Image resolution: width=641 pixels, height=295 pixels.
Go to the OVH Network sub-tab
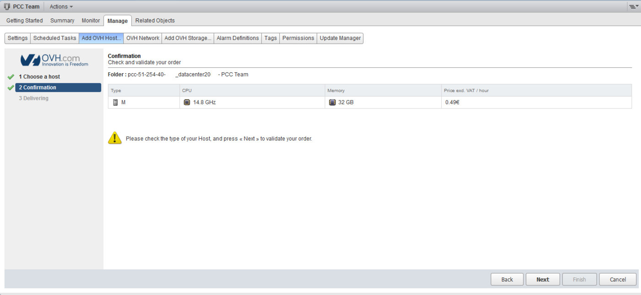coord(143,38)
